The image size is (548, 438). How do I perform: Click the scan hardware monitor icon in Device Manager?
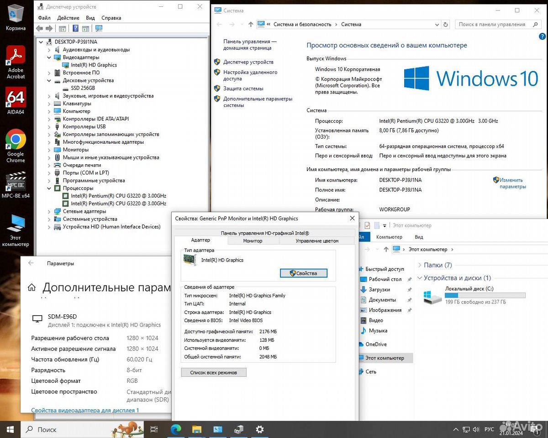(x=99, y=28)
